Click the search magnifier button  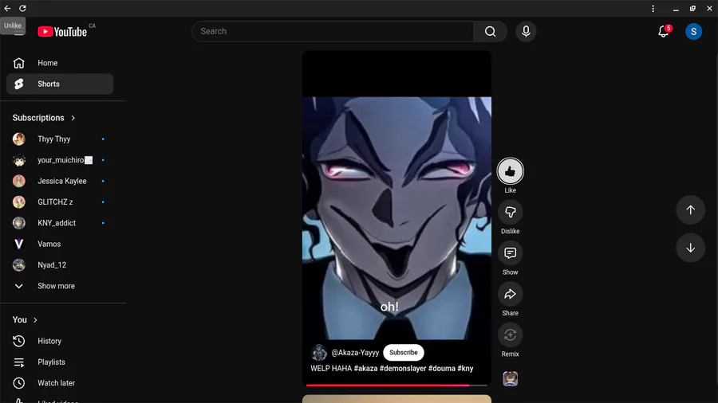pos(490,32)
